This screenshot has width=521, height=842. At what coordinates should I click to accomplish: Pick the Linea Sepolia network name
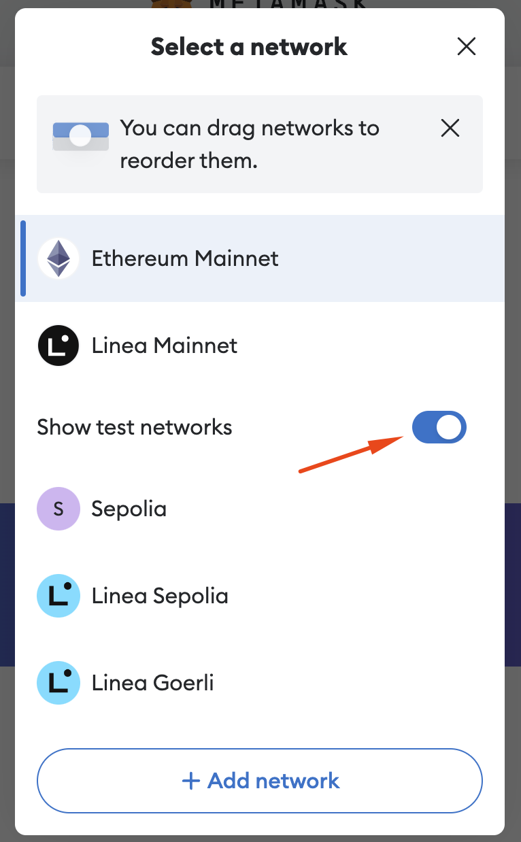click(x=160, y=596)
